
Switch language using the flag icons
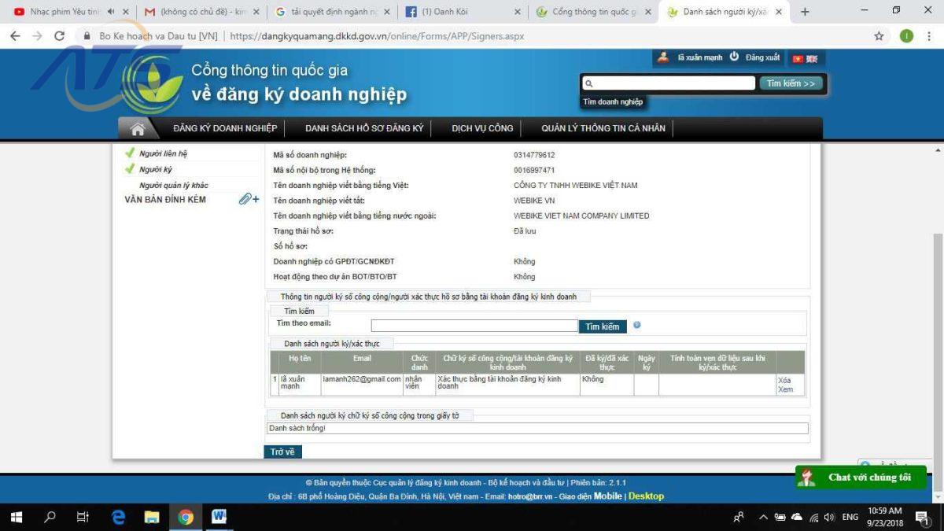click(x=805, y=58)
